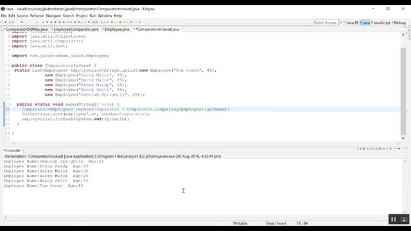Open the Project menu

tap(82, 15)
